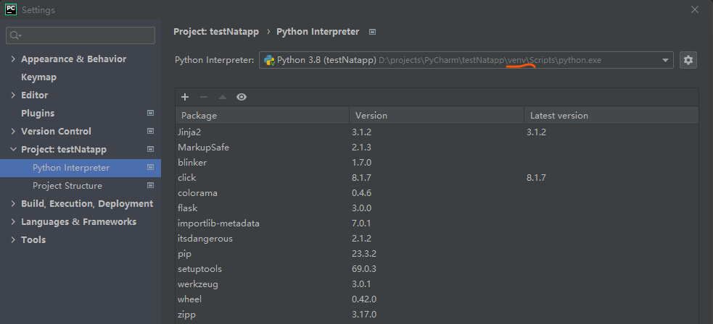Screen dimensions: 713x324
Task: Click the upgrade package arrow icon
Action: [x=223, y=97]
